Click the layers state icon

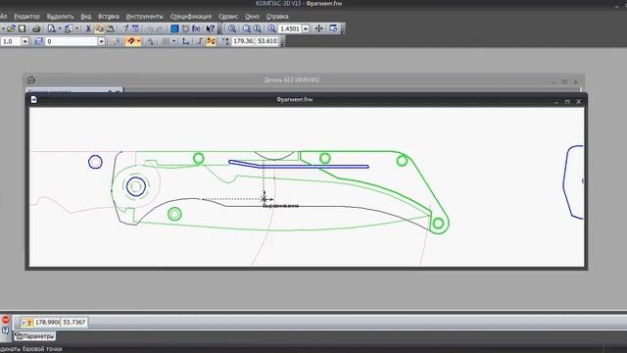(x=39, y=41)
